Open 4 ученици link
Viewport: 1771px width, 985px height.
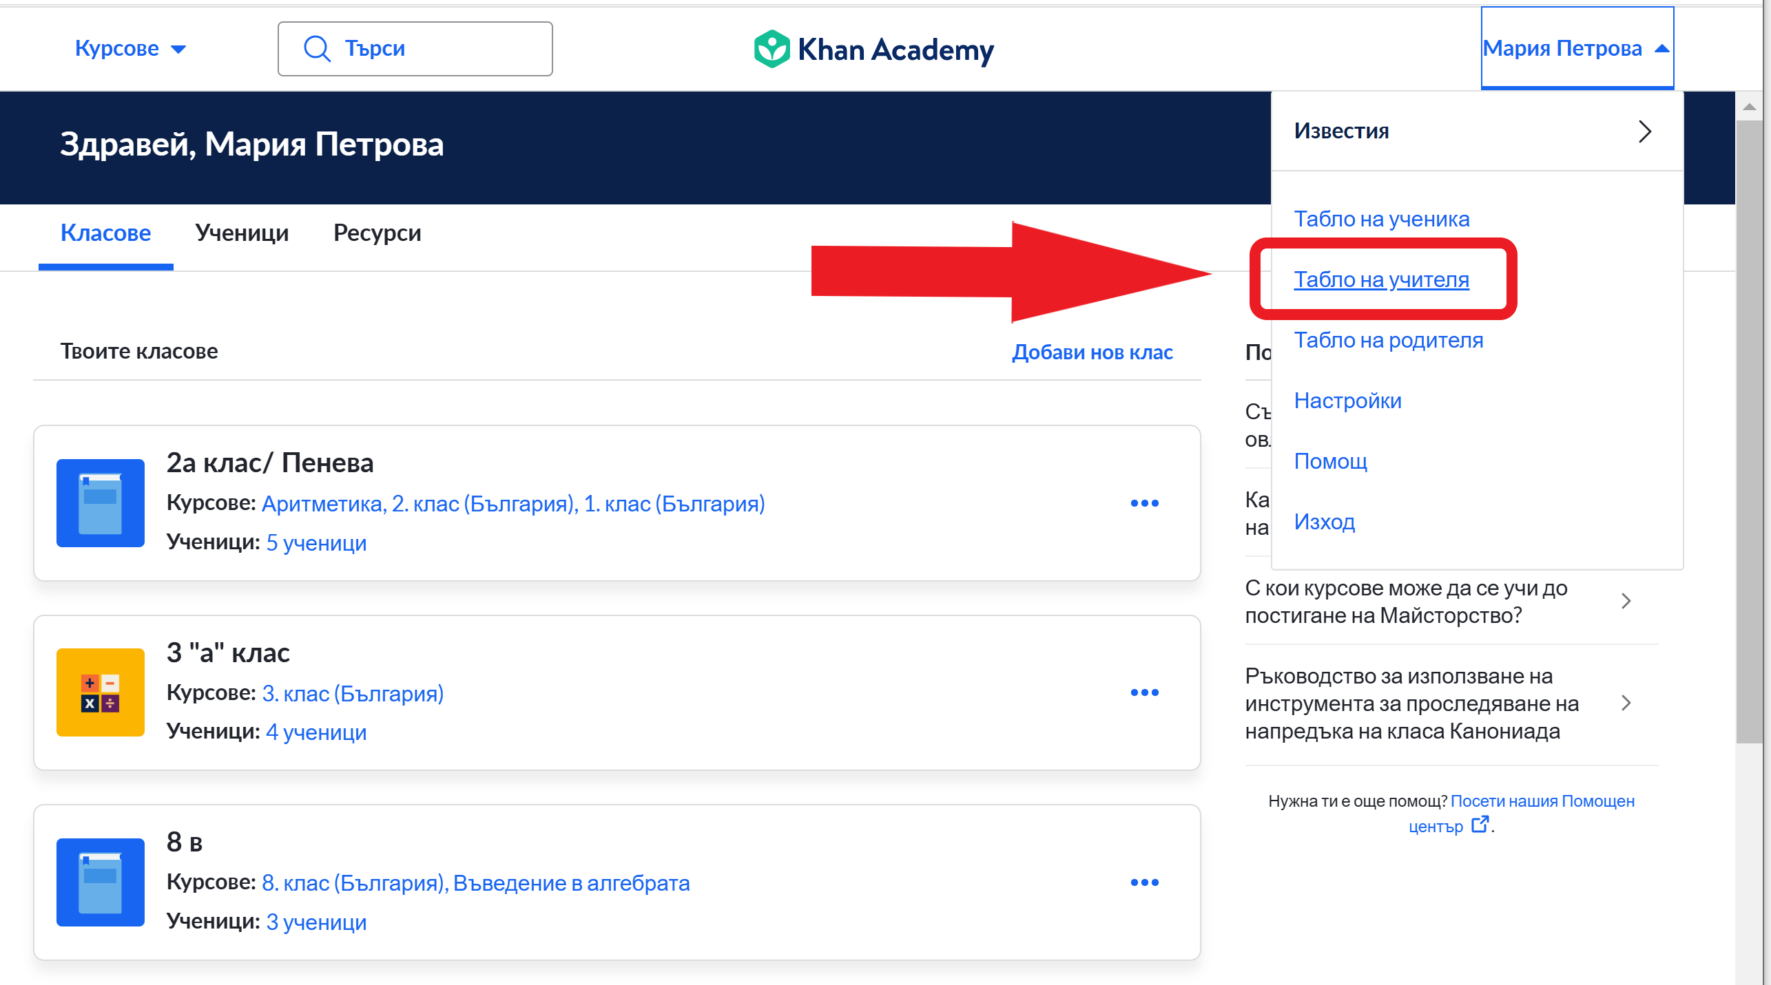[316, 732]
